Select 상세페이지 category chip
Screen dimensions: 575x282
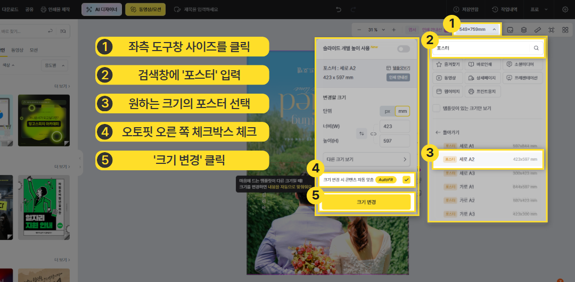482,78
